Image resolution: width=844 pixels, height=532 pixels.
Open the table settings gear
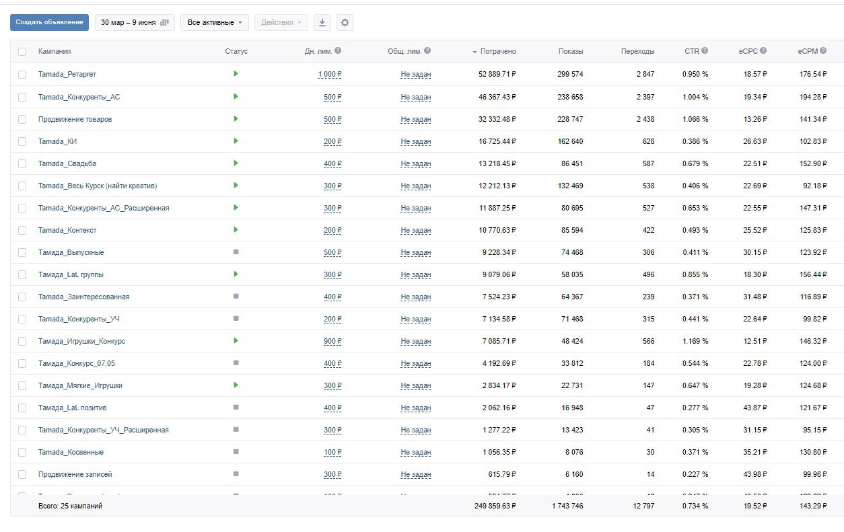coord(345,22)
